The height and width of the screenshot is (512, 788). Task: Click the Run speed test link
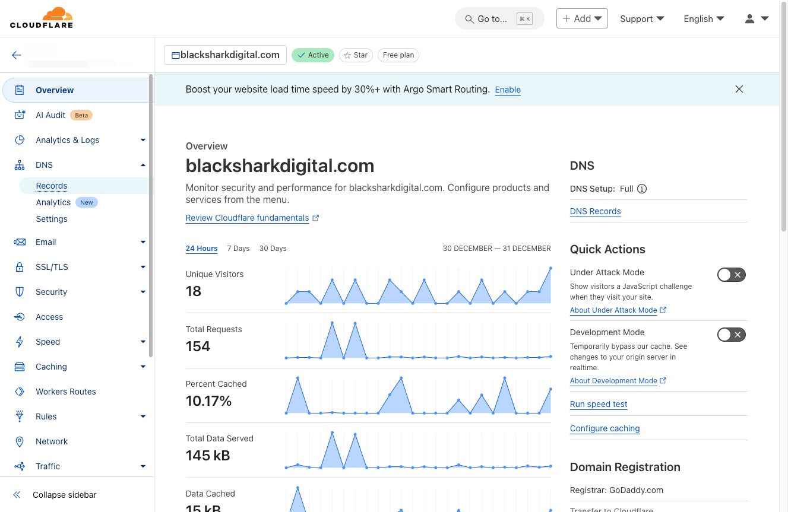[x=599, y=404]
